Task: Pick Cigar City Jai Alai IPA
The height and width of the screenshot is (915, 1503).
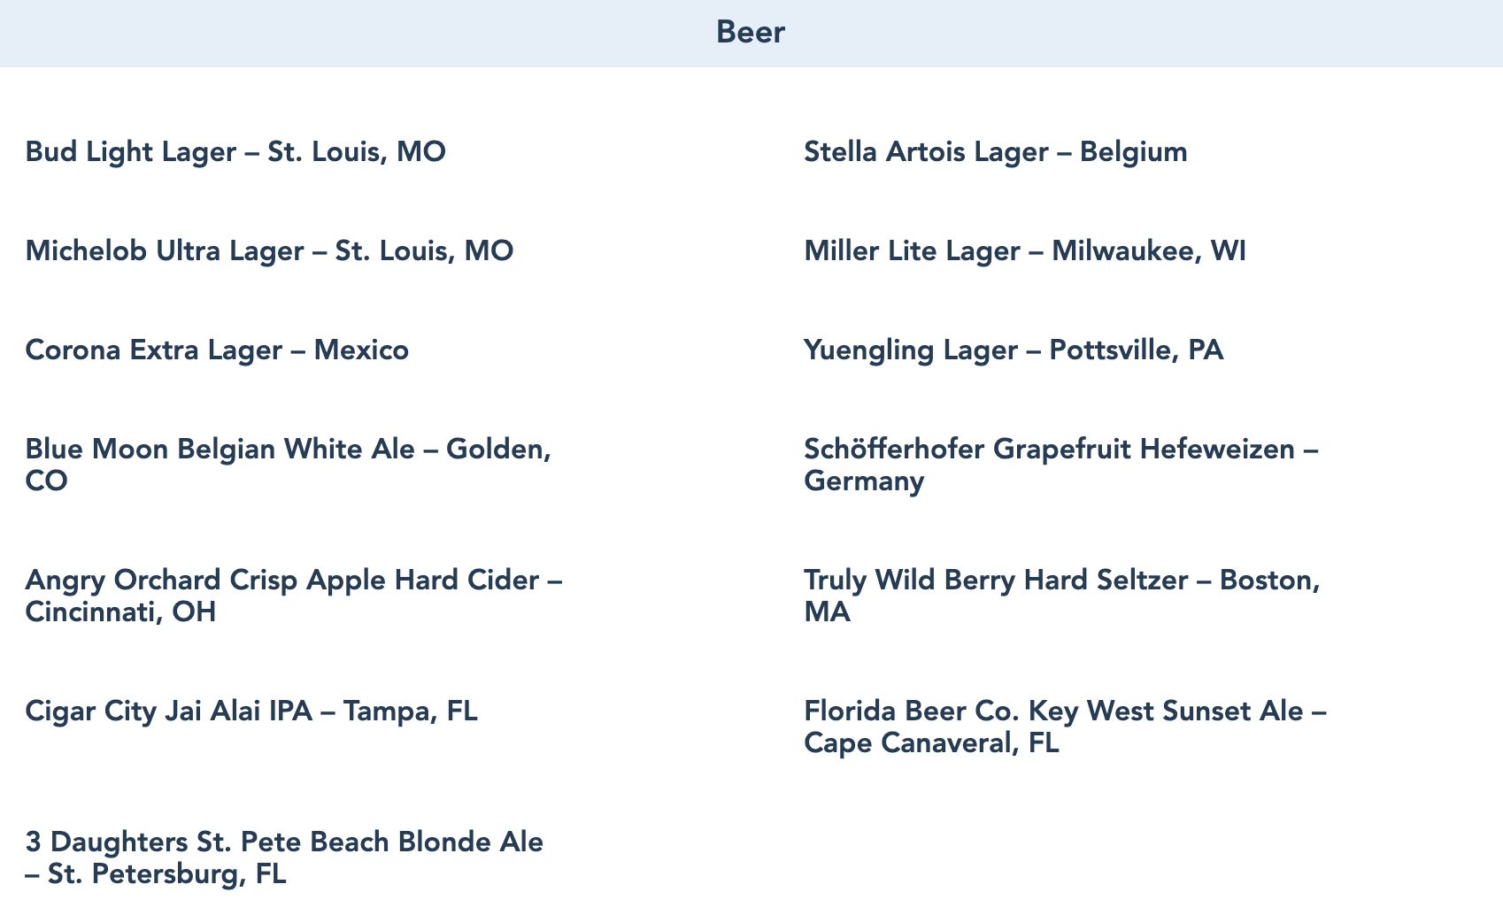Action: pos(251,711)
